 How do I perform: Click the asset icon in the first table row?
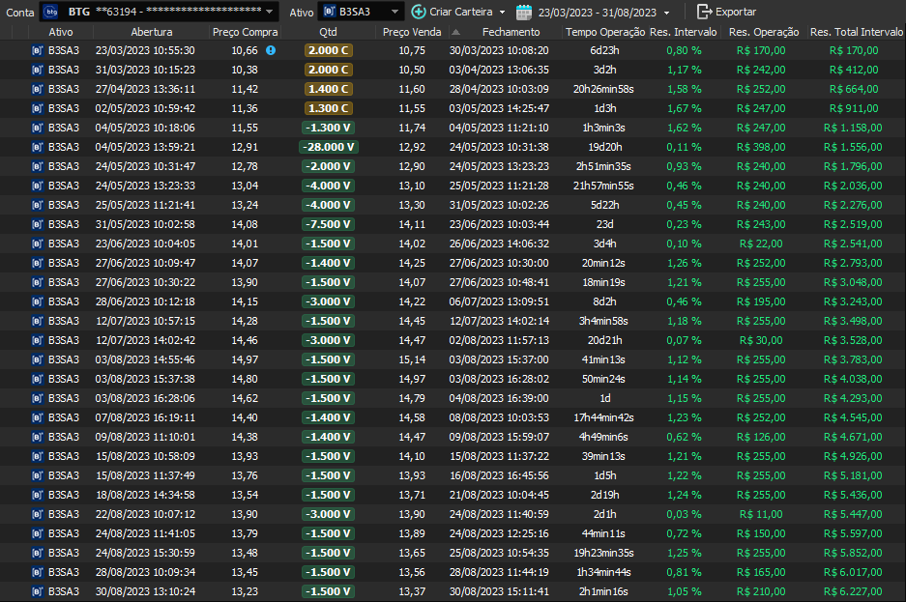tap(37, 50)
